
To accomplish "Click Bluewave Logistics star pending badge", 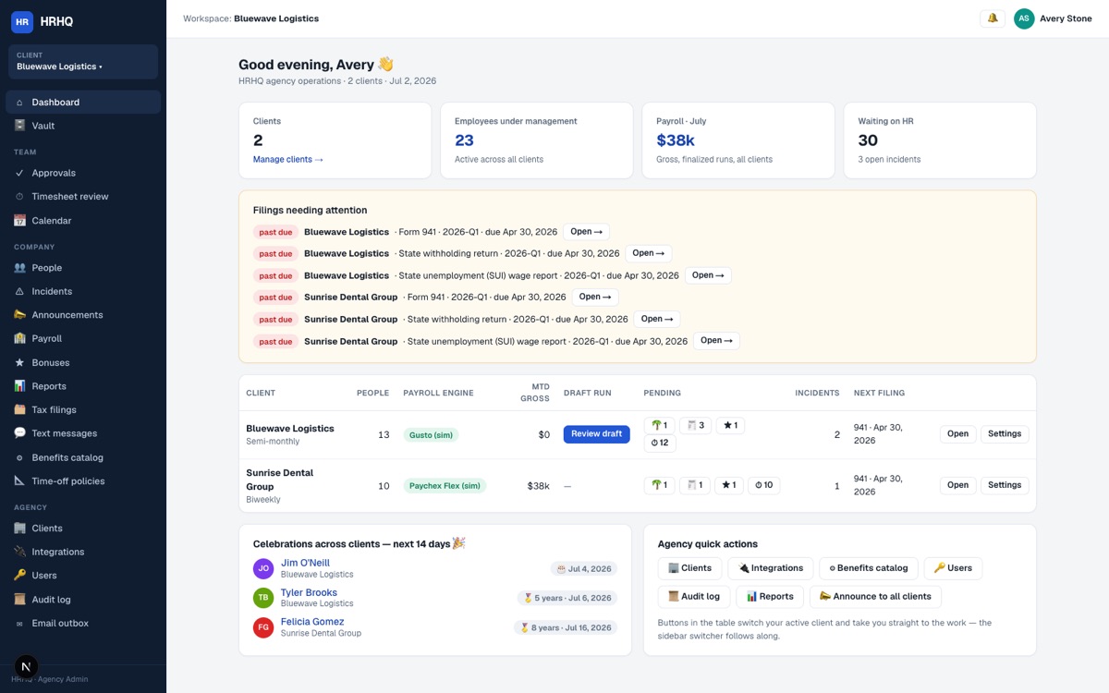I will coord(730,426).
